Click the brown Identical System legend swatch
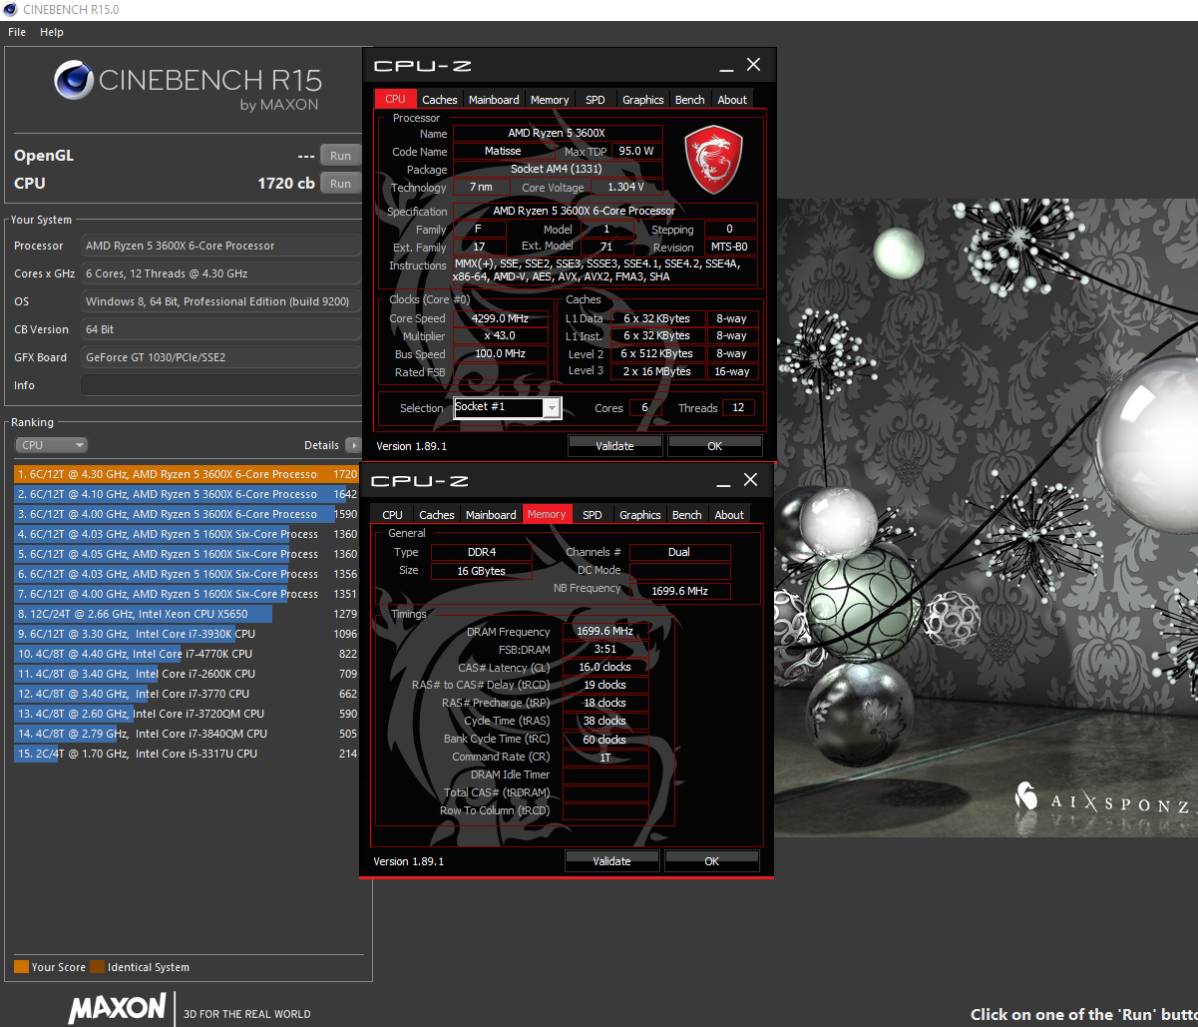This screenshot has width=1198, height=1027. point(97,967)
